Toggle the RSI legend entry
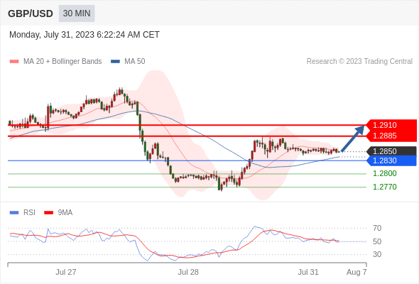419x284 pixels. coord(23,213)
